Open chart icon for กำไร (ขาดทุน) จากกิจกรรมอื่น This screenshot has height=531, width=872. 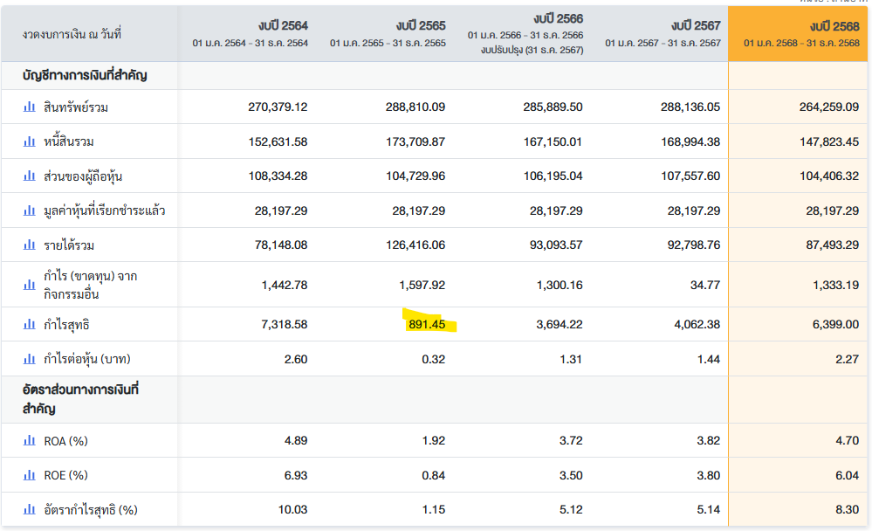pyautogui.click(x=30, y=277)
